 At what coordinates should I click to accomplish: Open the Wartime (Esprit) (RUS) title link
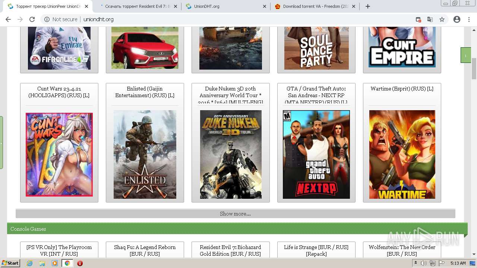pos(402,89)
